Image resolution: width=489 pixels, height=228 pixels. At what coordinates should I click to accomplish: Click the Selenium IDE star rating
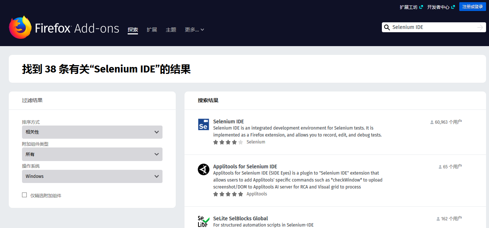pyautogui.click(x=228, y=142)
